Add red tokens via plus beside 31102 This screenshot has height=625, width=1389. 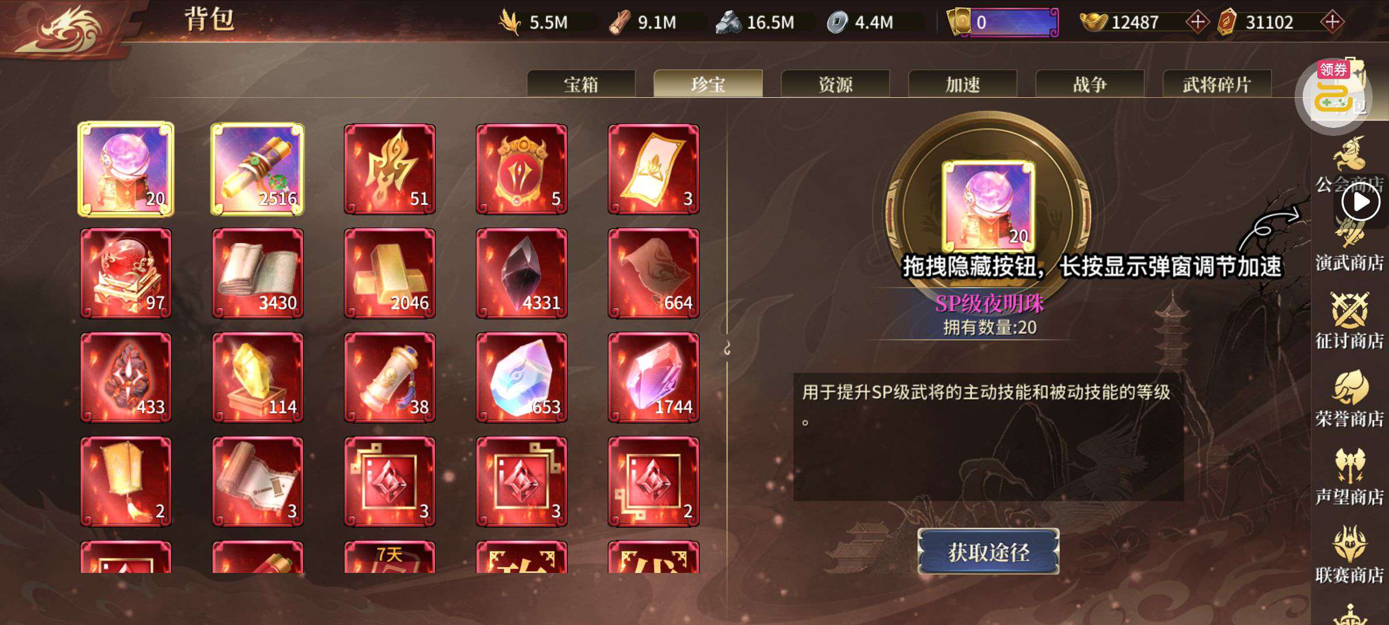coord(1332,22)
